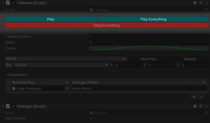Open Tweener component three-dot menu

click(207, 3)
